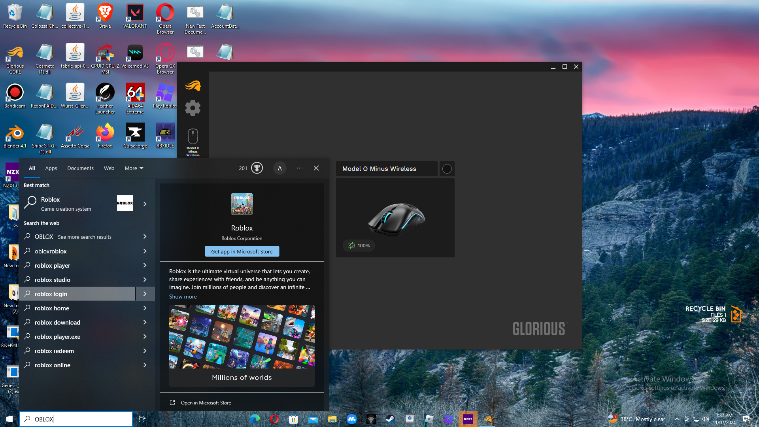Switch to the Documents search tab
The image size is (759, 427).
80,168
